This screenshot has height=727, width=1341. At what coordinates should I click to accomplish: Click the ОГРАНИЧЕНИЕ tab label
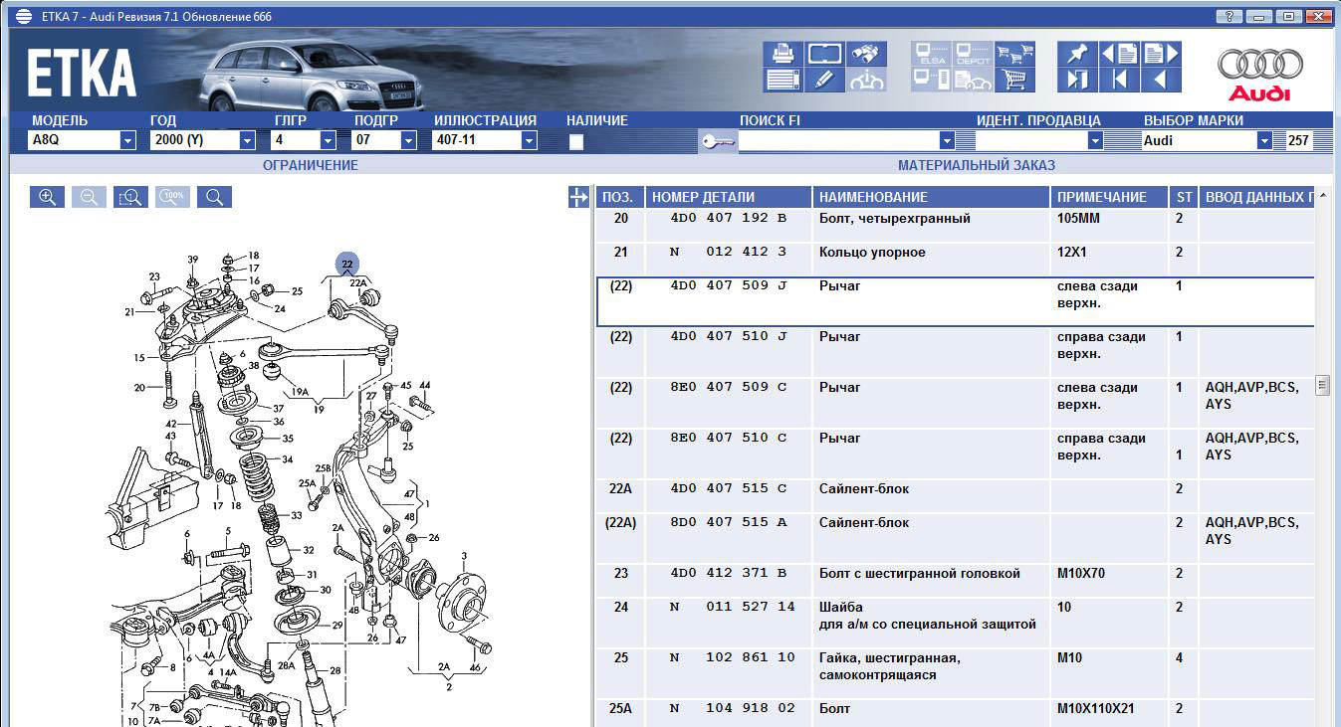point(310,165)
